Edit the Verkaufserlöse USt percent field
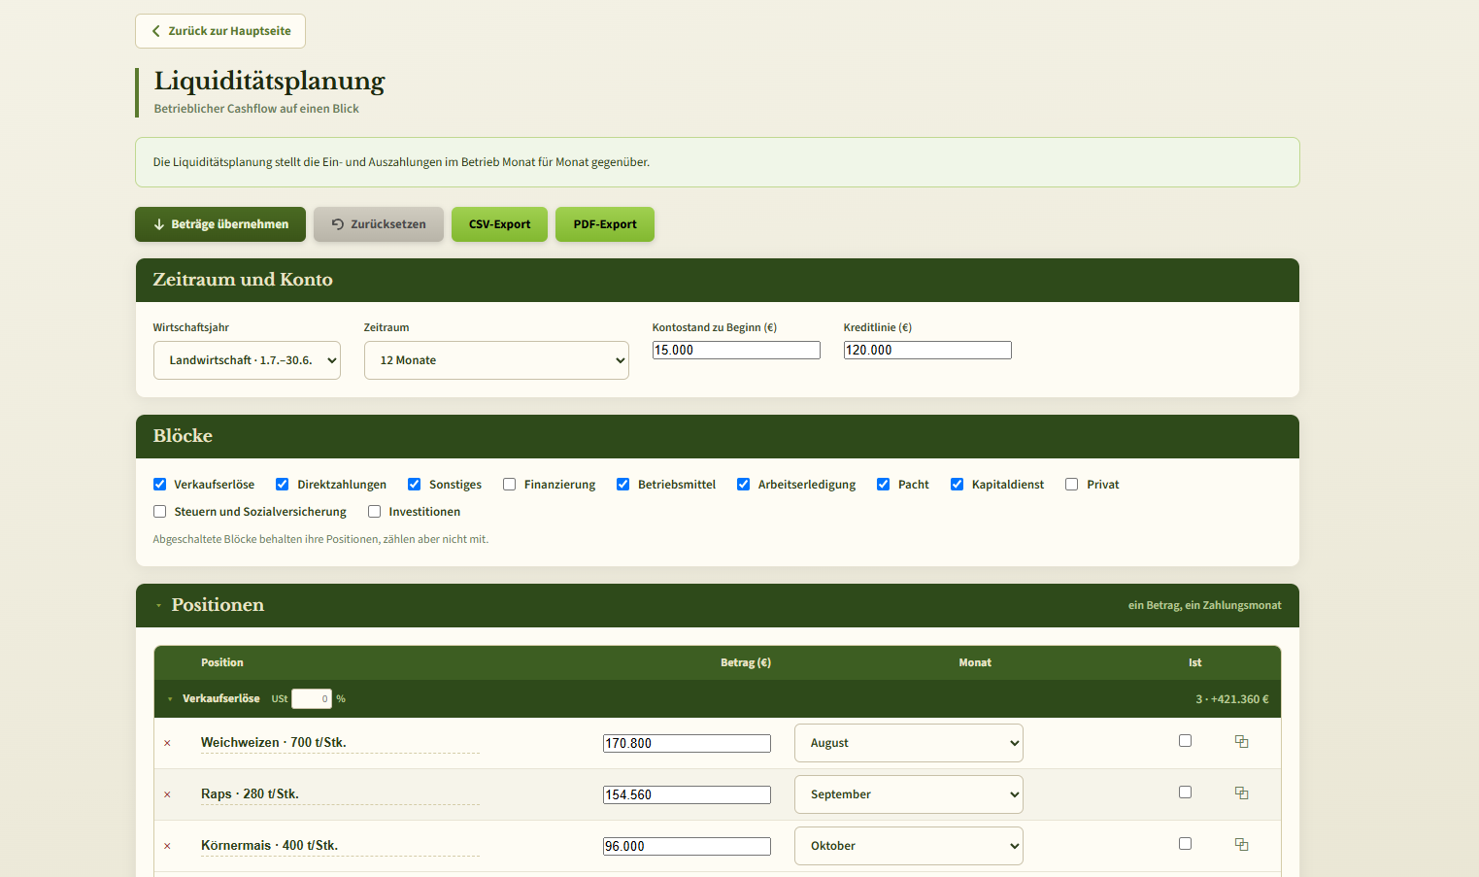1479x877 pixels. [x=312, y=699]
